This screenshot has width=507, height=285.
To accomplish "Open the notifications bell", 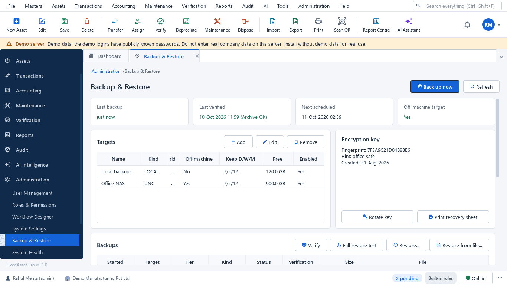I will click(467, 25).
